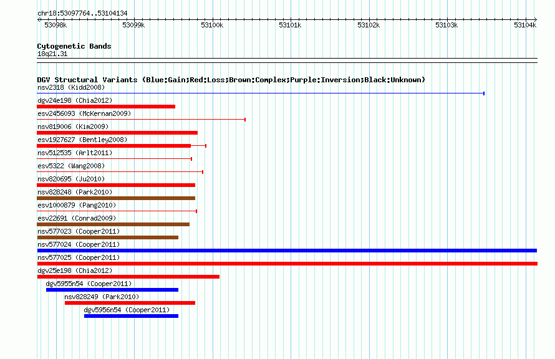Click the 53099k ruler tick label

[x=133, y=25]
